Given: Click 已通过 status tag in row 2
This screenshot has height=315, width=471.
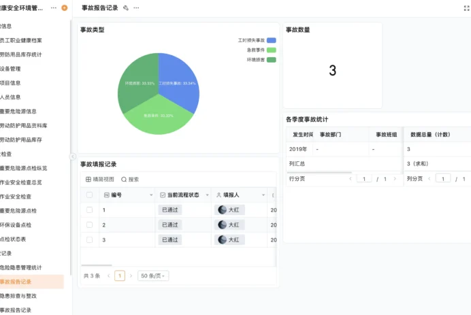Looking at the screenshot, I should click(170, 225).
